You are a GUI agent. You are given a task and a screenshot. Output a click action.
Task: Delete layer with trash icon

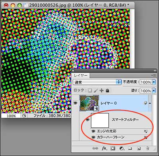[147, 148]
